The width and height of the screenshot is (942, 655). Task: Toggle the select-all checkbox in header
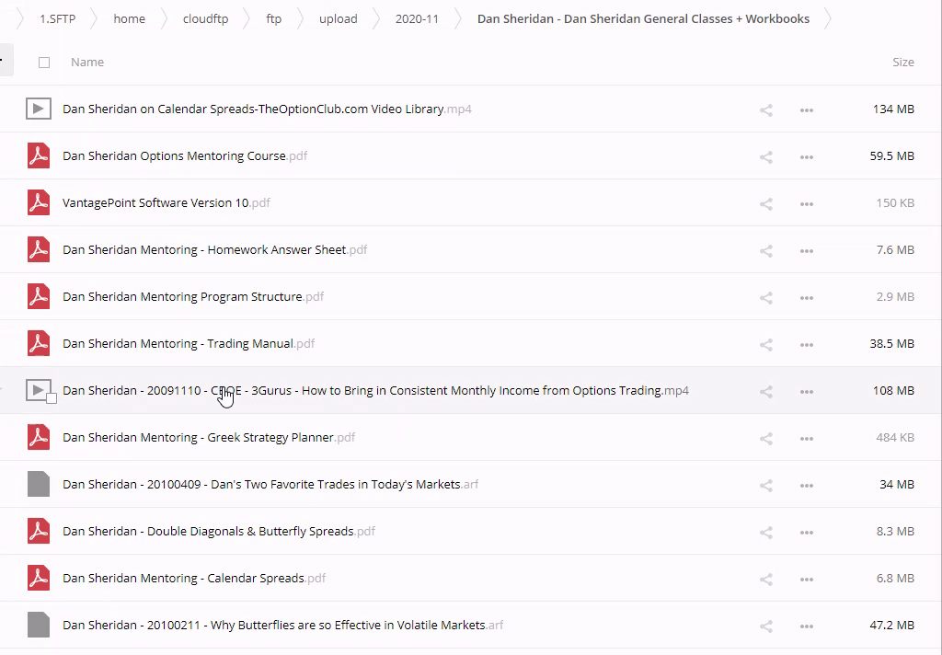pos(44,63)
